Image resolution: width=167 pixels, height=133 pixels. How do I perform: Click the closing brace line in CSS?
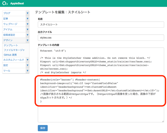click(41, 101)
